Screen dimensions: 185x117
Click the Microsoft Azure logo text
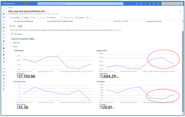[x=9, y=4]
